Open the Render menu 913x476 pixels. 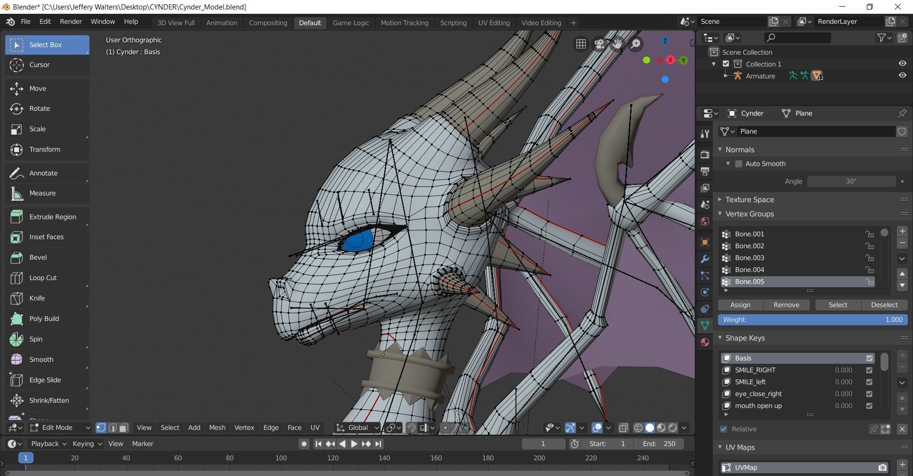click(x=71, y=22)
